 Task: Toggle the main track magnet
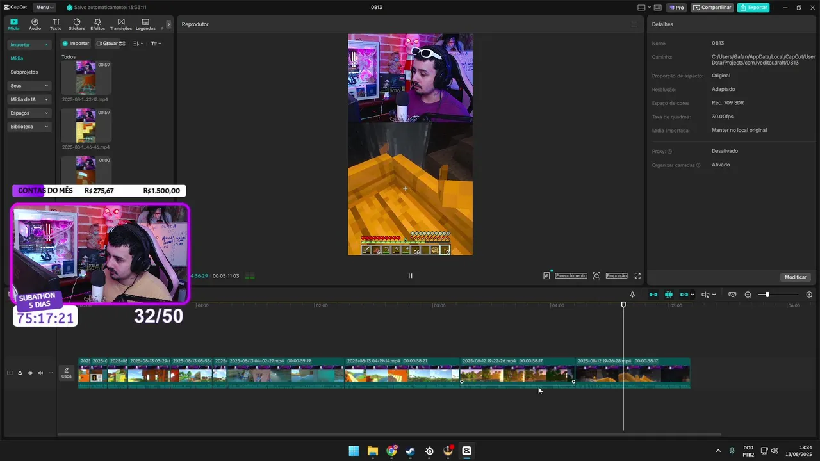pyautogui.click(x=653, y=295)
